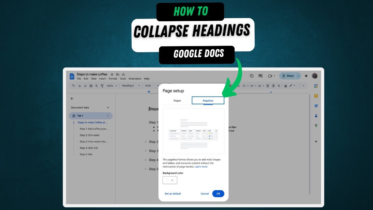Image resolution: width=373 pixels, height=210 pixels.
Task: Decrease paragraph indent
Action: coord(268,86)
